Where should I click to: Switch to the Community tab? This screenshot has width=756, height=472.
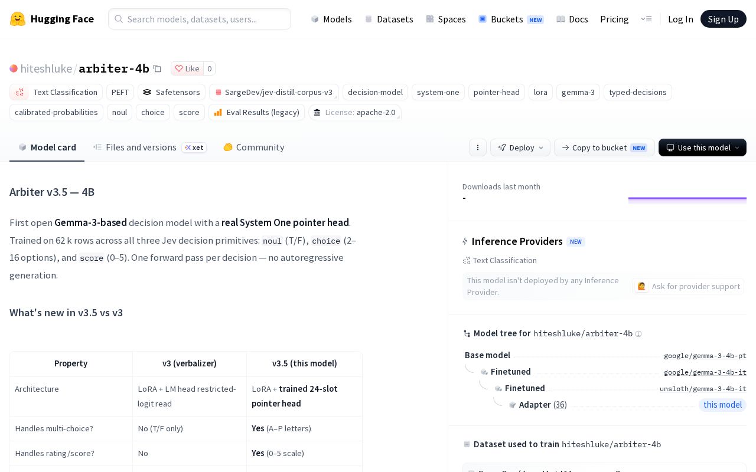click(254, 147)
